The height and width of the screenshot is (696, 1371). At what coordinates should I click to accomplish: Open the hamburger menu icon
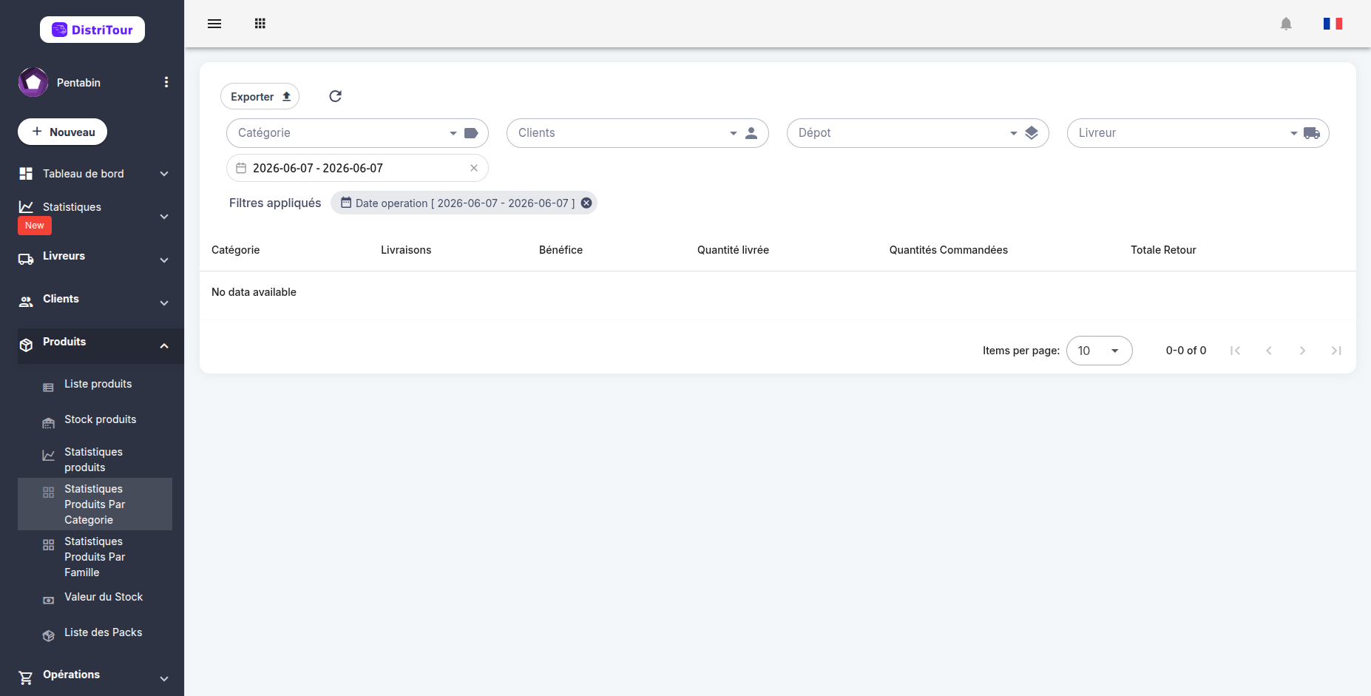[x=214, y=24]
